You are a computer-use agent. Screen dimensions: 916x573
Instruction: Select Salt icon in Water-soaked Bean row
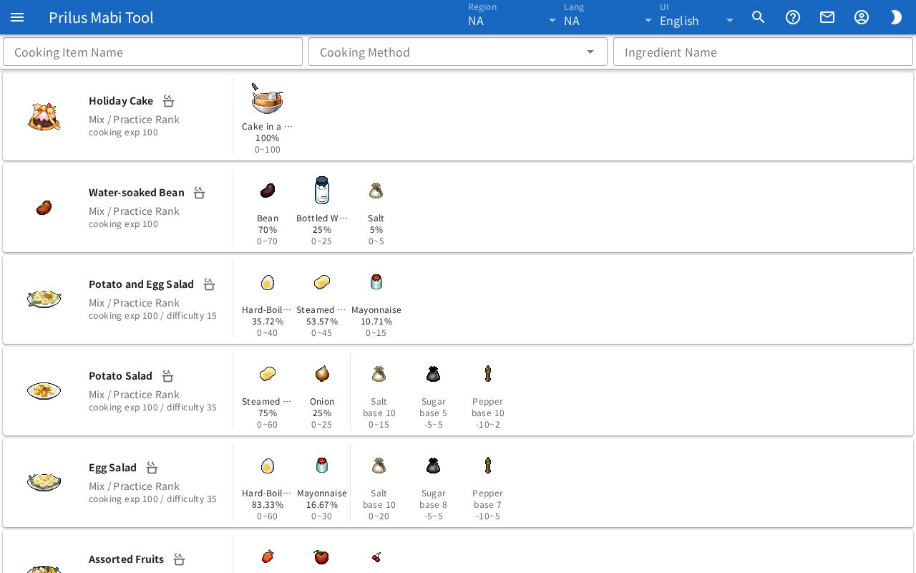[376, 191]
